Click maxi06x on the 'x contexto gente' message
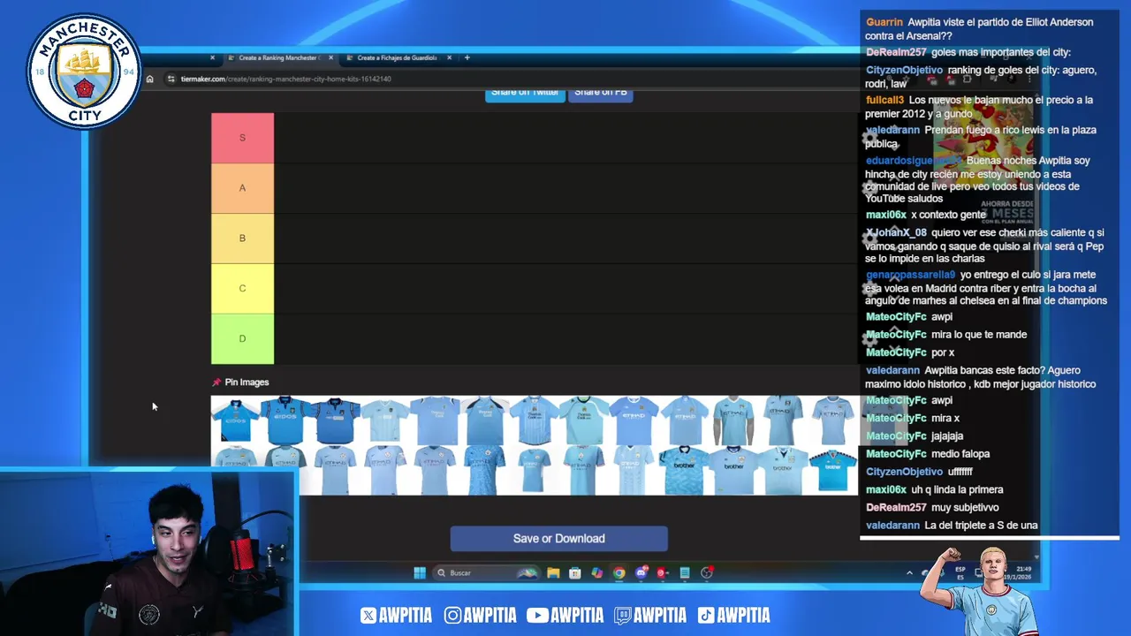 [x=886, y=215]
